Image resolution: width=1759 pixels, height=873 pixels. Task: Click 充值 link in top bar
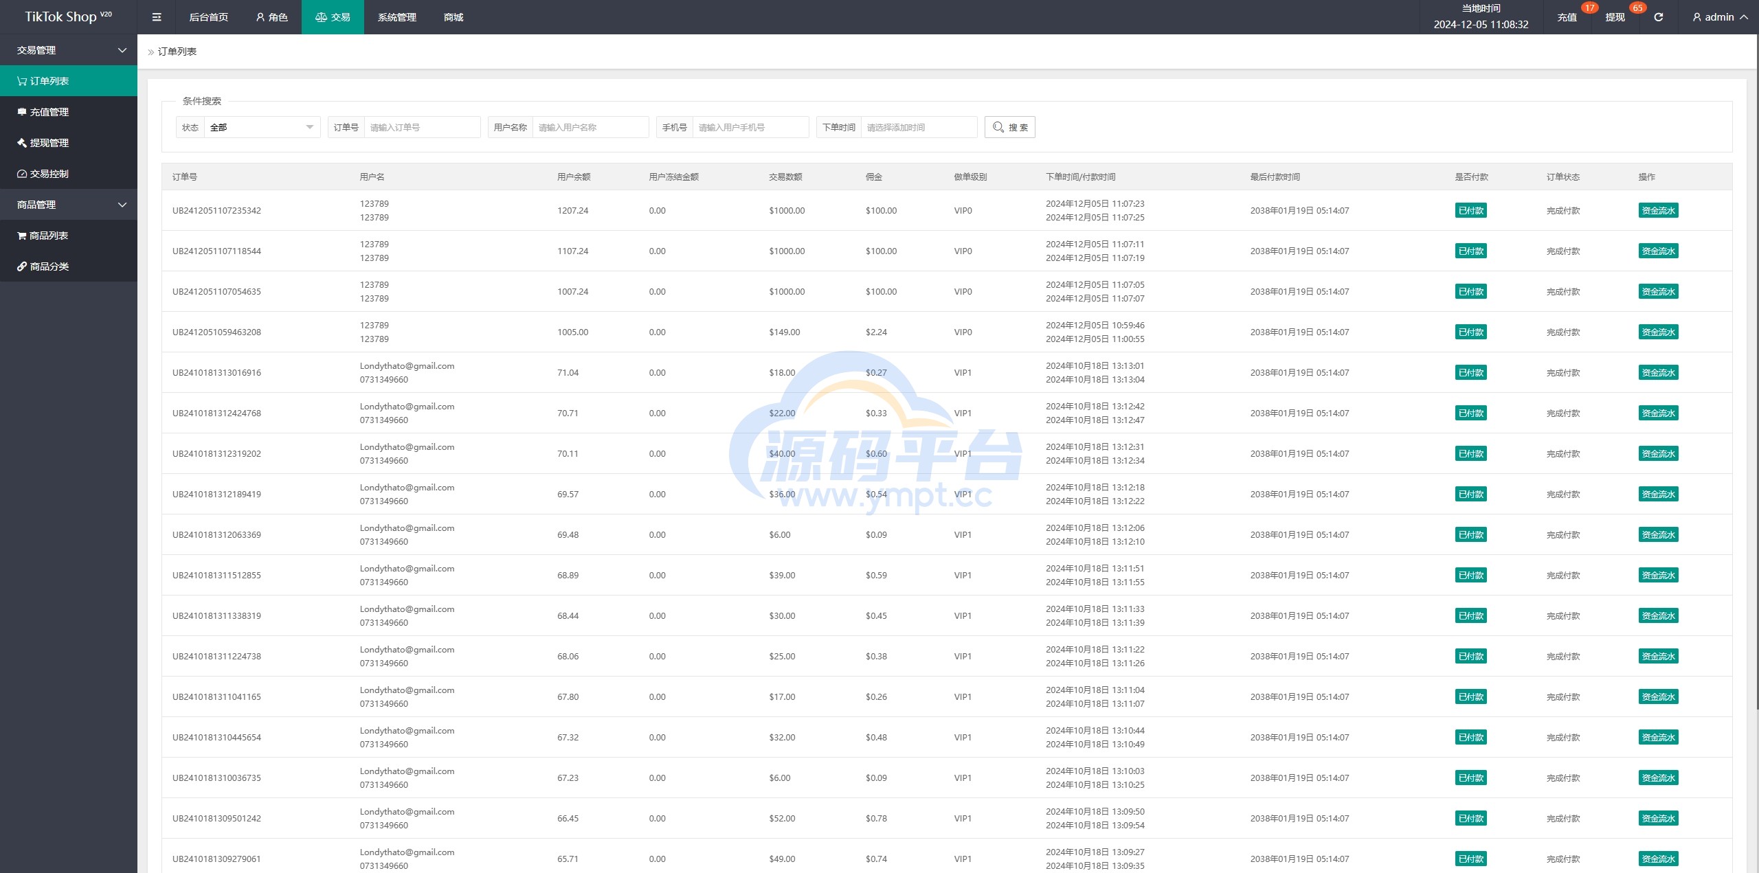point(1567,18)
